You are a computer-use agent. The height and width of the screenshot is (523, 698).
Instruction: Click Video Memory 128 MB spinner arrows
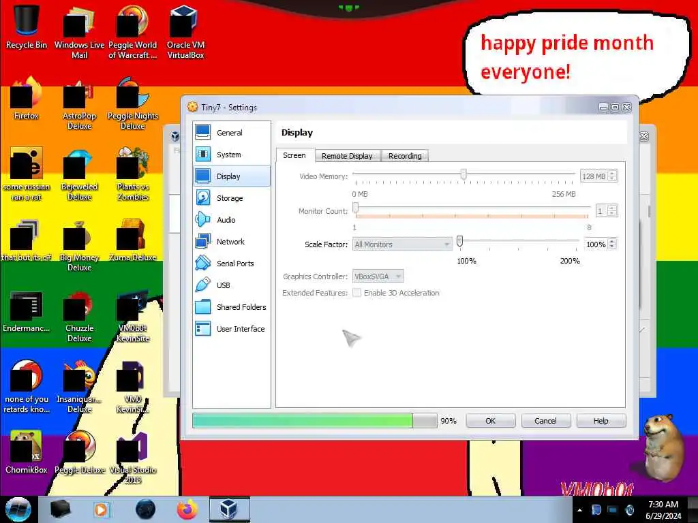click(613, 176)
